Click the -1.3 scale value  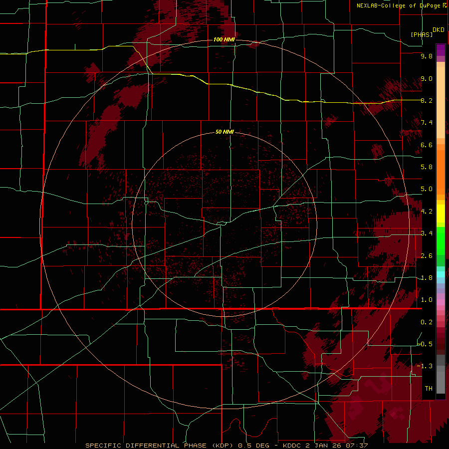click(425, 366)
